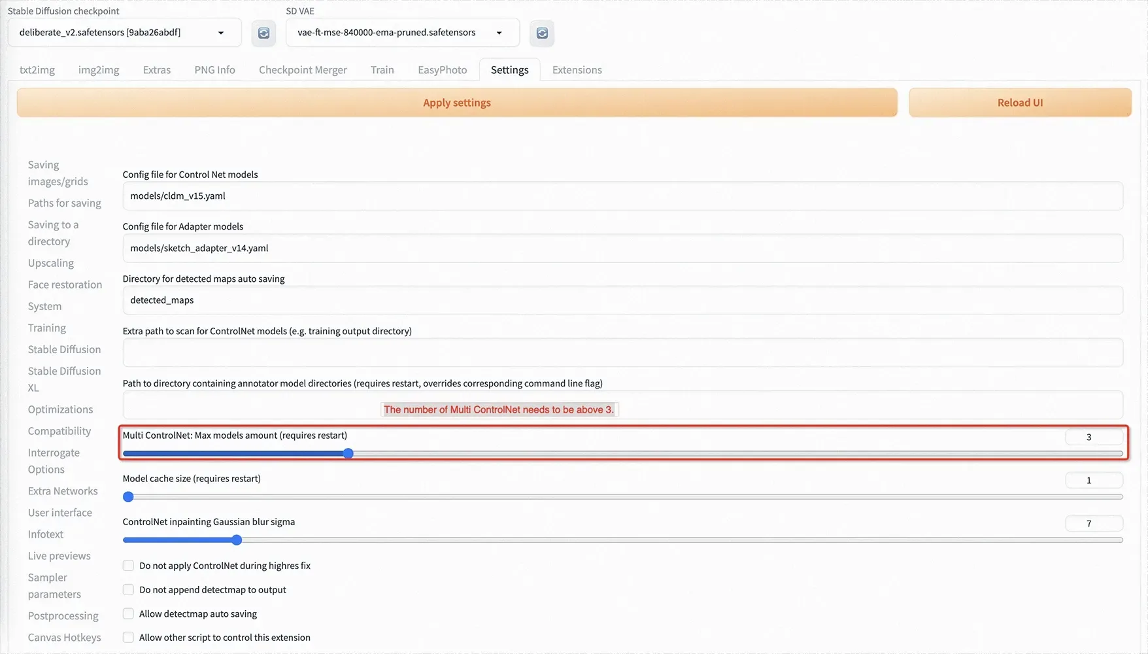Open the Extensions tab
This screenshot has height=654, width=1148.
577,70
